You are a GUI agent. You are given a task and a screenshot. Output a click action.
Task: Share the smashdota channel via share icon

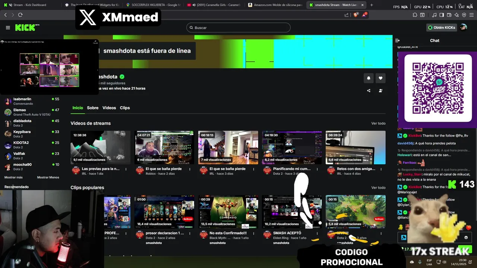(369, 90)
